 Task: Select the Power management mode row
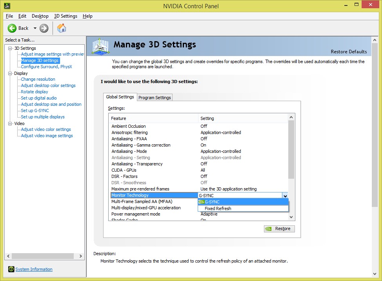(198, 214)
